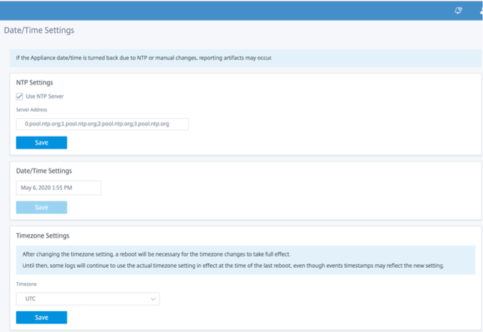Click the Server Address label

(x=32, y=110)
